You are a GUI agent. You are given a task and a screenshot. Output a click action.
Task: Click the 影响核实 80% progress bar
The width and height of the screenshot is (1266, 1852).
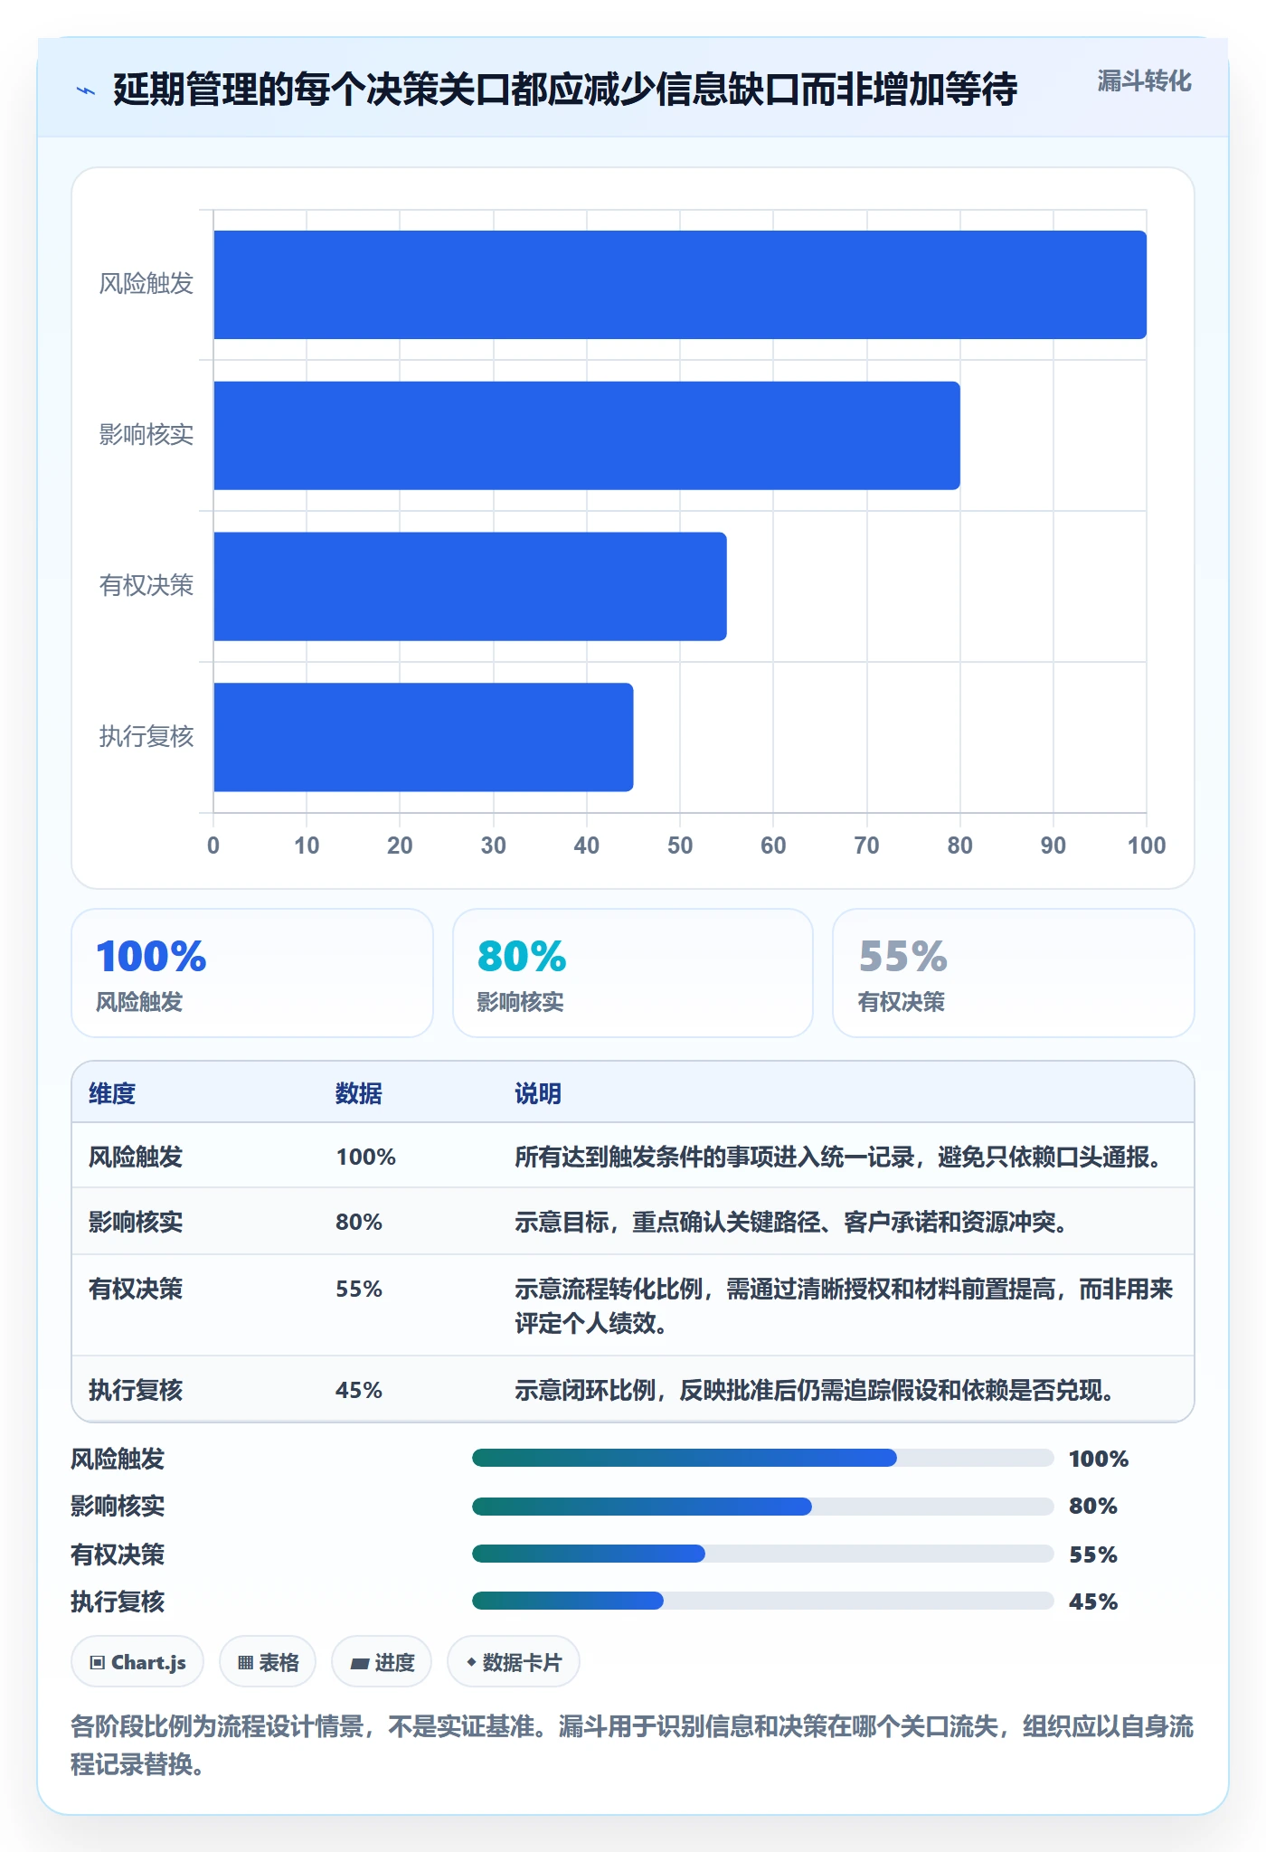coord(763,1507)
